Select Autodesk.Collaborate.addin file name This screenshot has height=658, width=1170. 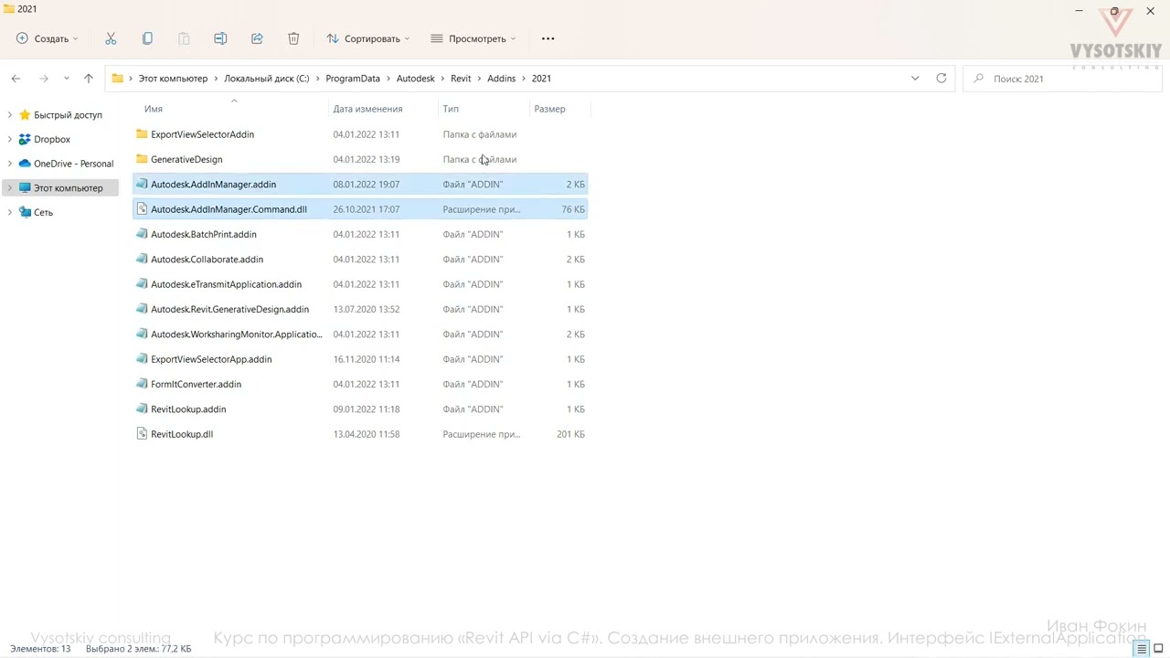click(207, 260)
